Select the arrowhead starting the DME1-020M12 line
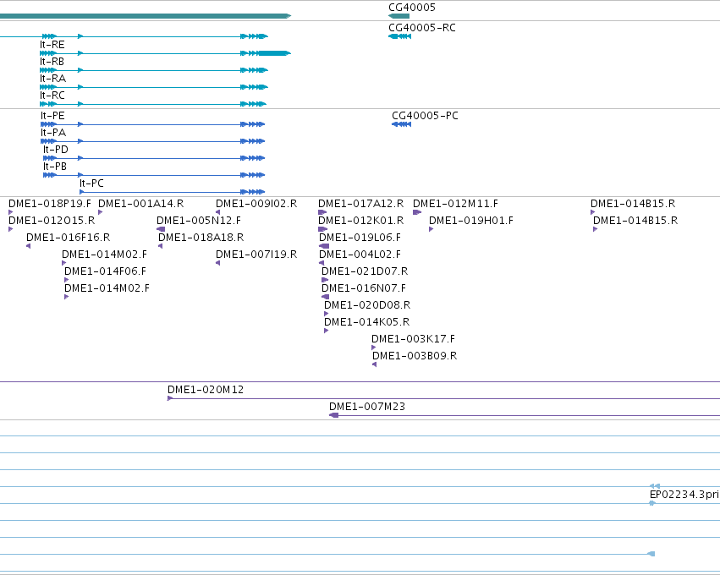 [x=170, y=398]
